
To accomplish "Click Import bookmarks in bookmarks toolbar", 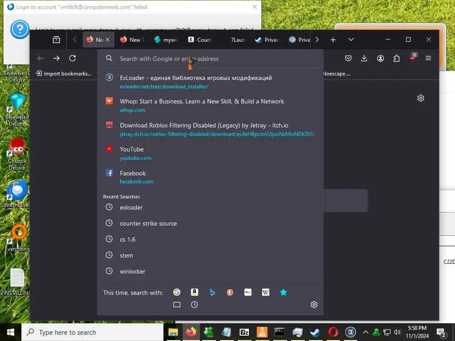I will click(64, 74).
